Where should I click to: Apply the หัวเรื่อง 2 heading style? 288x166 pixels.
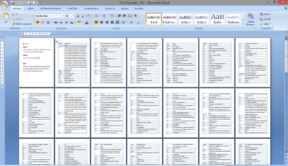tap(202, 19)
